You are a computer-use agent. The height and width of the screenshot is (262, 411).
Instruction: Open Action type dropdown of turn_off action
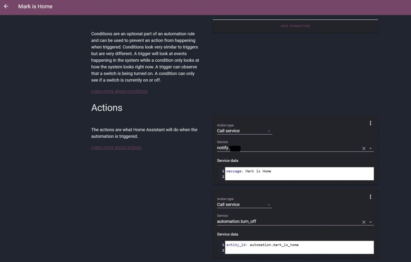point(244,205)
